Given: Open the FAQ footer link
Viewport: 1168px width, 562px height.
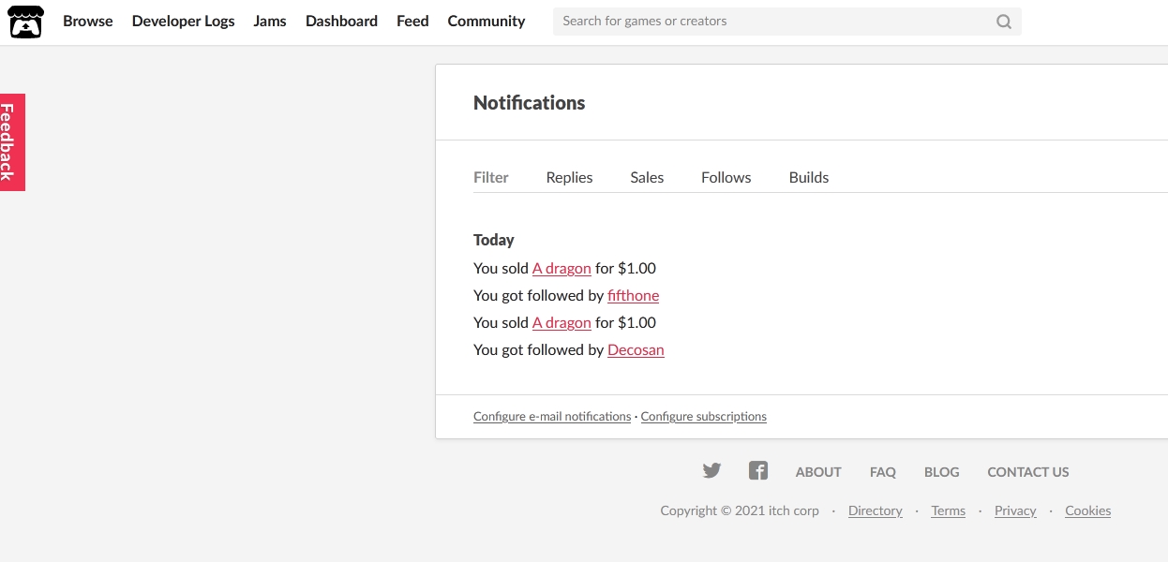Looking at the screenshot, I should (x=883, y=472).
